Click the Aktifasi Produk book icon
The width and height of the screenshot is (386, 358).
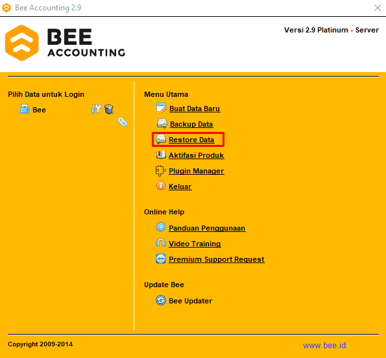pyautogui.click(x=161, y=155)
